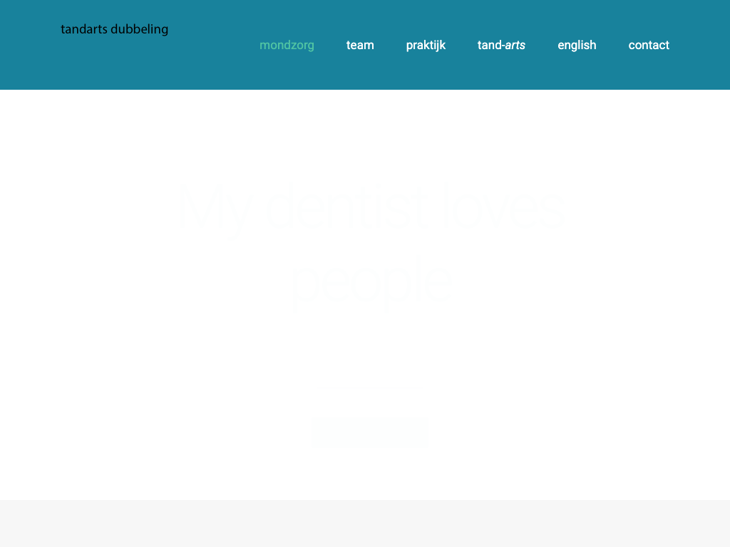The height and width of the screenshot is (547, 730).
Task: Select praktijk in the navigation bar
Action: click(426, 45)
